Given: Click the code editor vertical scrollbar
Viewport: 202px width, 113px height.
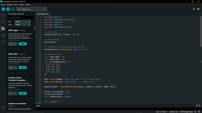Looking at the screenshot, I should click(x=201, y=31).
